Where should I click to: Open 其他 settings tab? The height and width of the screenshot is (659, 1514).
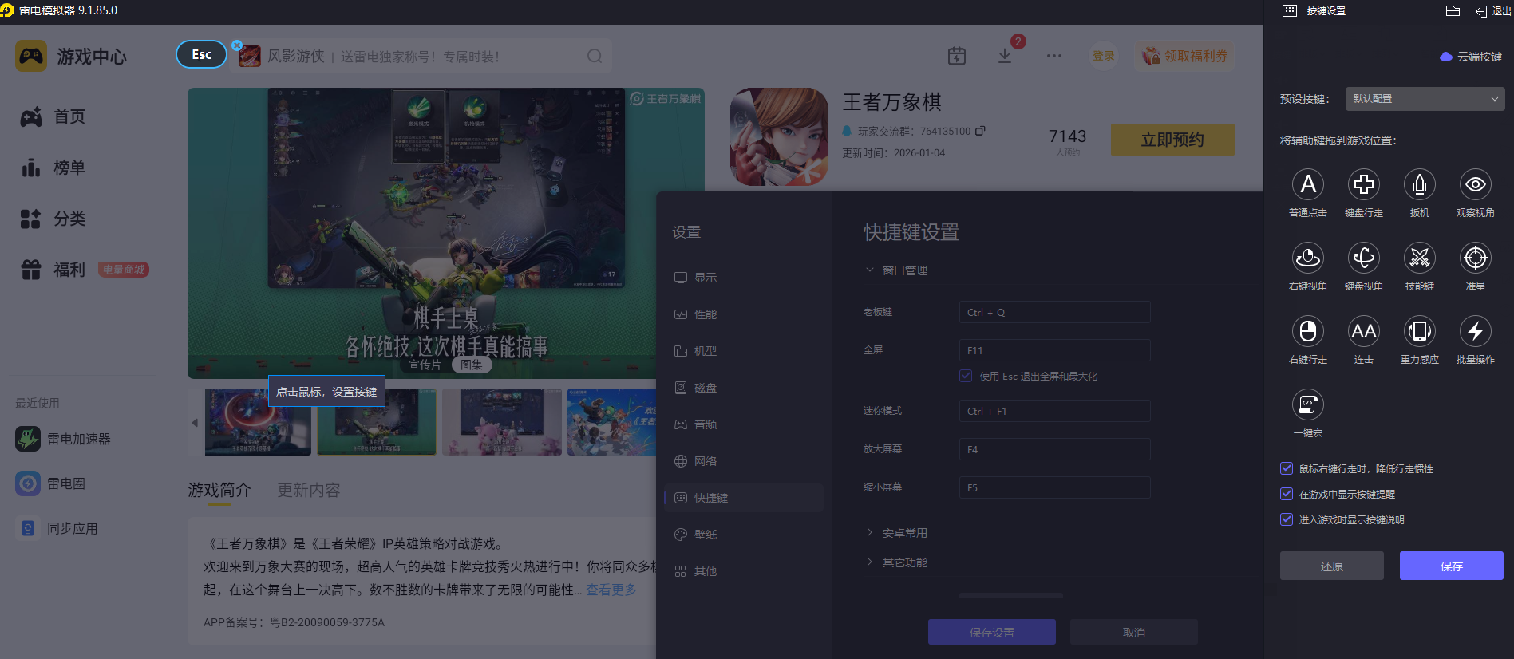click(744, 571)
